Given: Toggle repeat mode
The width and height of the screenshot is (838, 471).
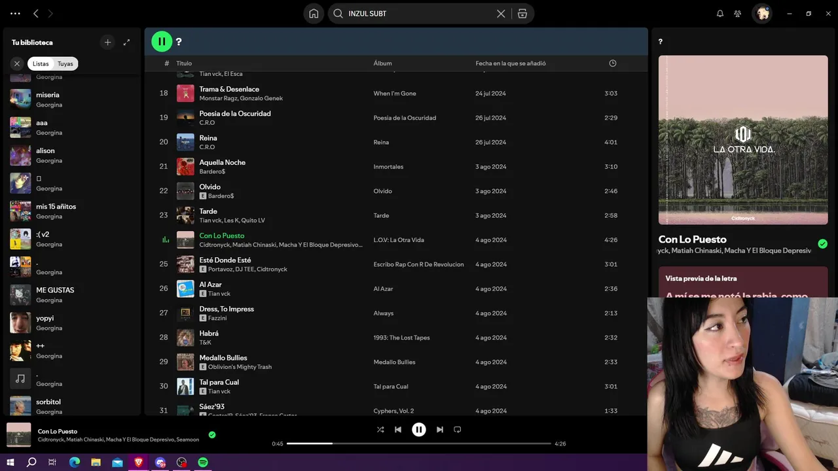Looking at the screenshot, I should (x=458, y=430).
